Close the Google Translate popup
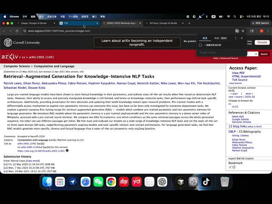Viewport: 272px width, 204px height. pyautogui.click(x=242, y=38)
